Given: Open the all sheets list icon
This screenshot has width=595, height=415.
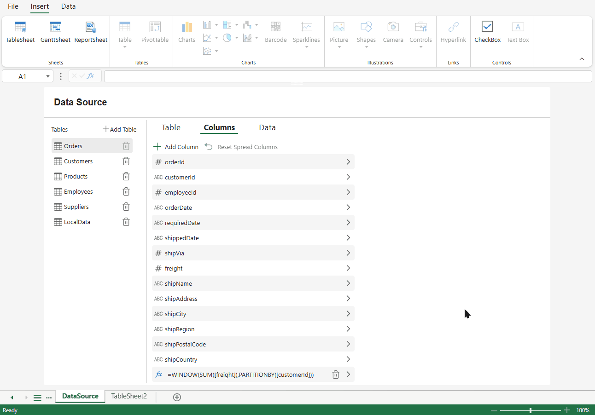Looking at the screenshot, I should pos(37,398).
